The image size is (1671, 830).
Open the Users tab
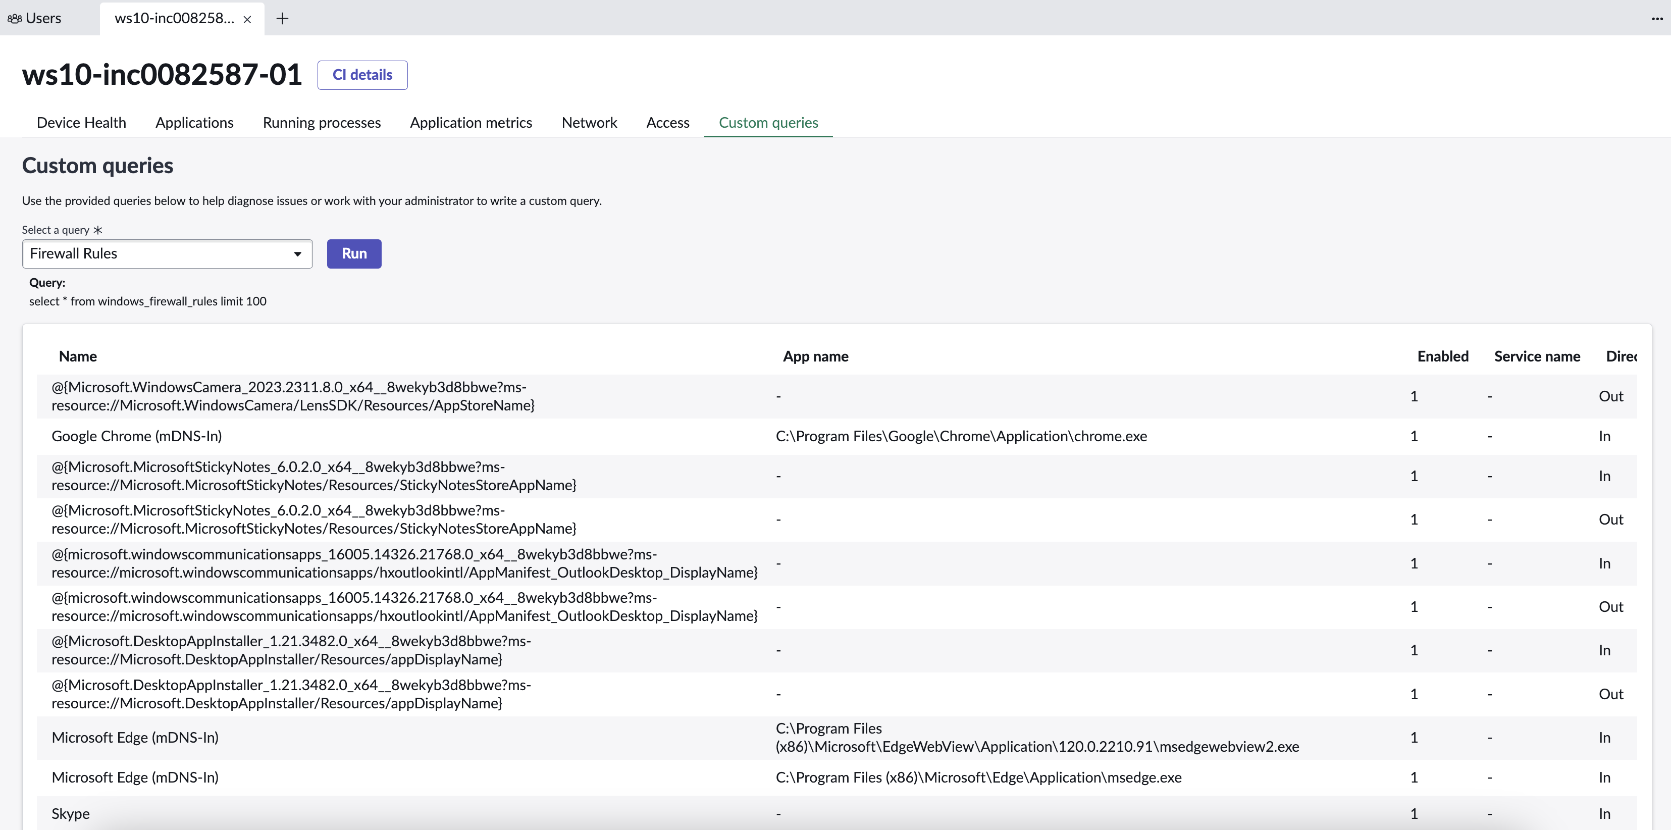click(35, 18)
